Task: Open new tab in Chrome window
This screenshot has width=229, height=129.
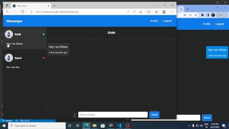Action: tap(187, 9)
